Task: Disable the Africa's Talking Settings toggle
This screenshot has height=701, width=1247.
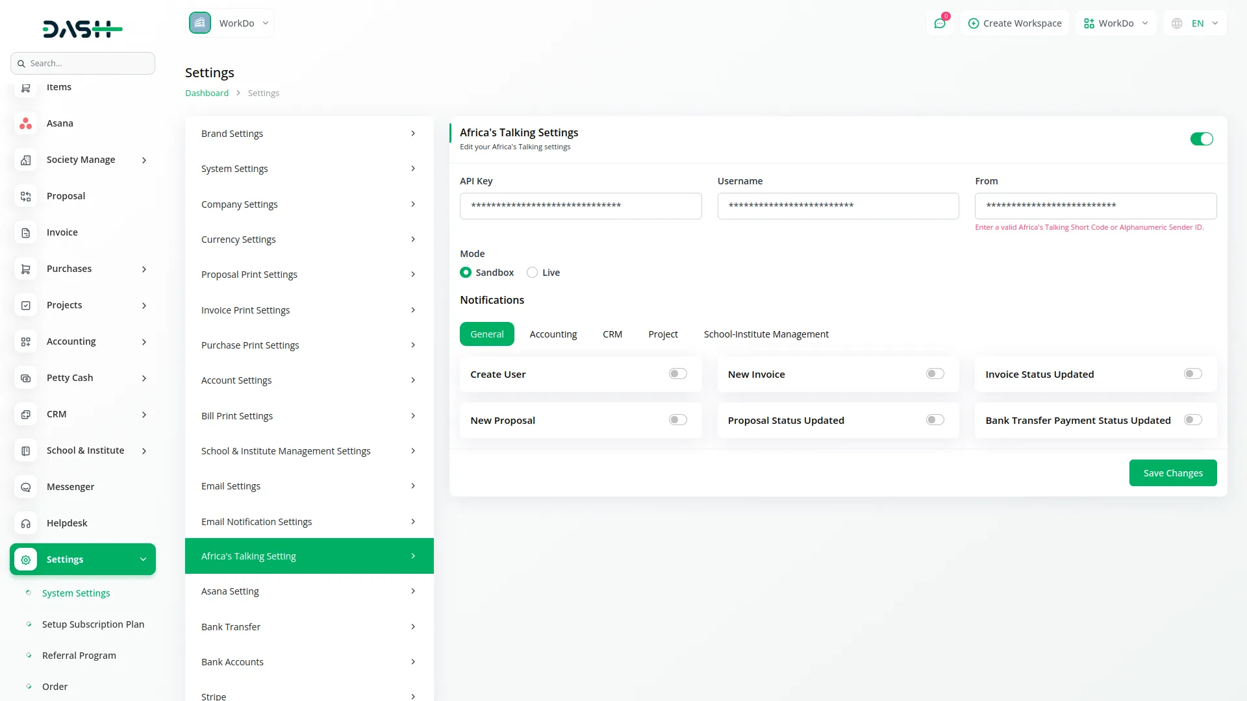Action: 1201,139
